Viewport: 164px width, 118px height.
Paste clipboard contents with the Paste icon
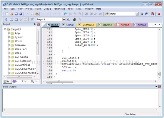coord(37,14)
